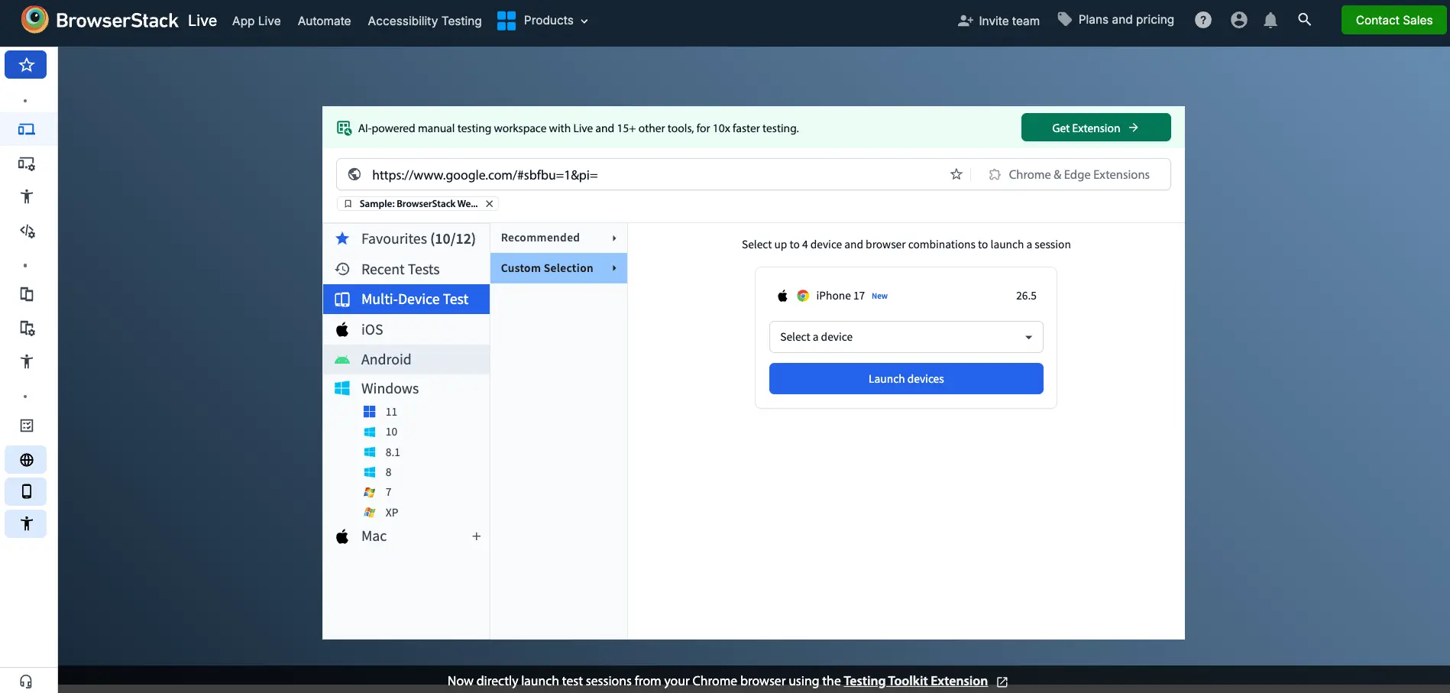The height and width of the screenshot is (693, 1450).
Task: Expand the Mac section with plus icon
Action: point(477,536)
